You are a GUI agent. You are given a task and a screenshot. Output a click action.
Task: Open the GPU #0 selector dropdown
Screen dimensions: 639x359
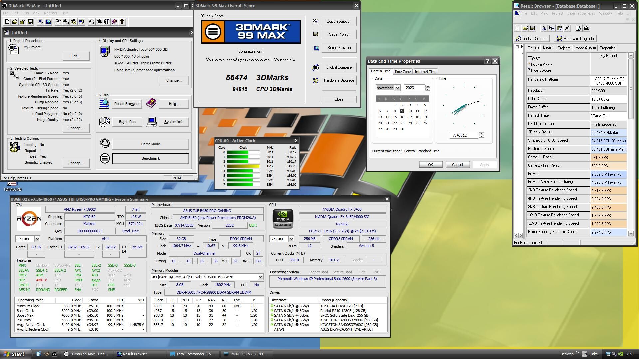click(291, 239)
